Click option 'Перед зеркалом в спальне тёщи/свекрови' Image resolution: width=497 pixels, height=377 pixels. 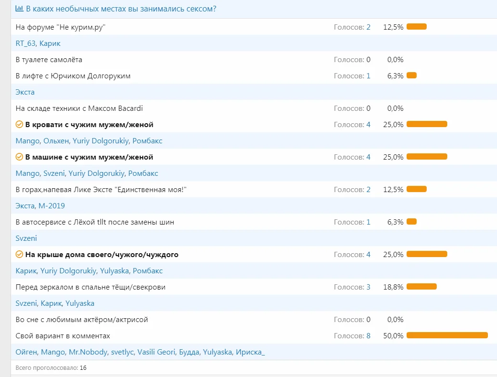click(90, 287)
